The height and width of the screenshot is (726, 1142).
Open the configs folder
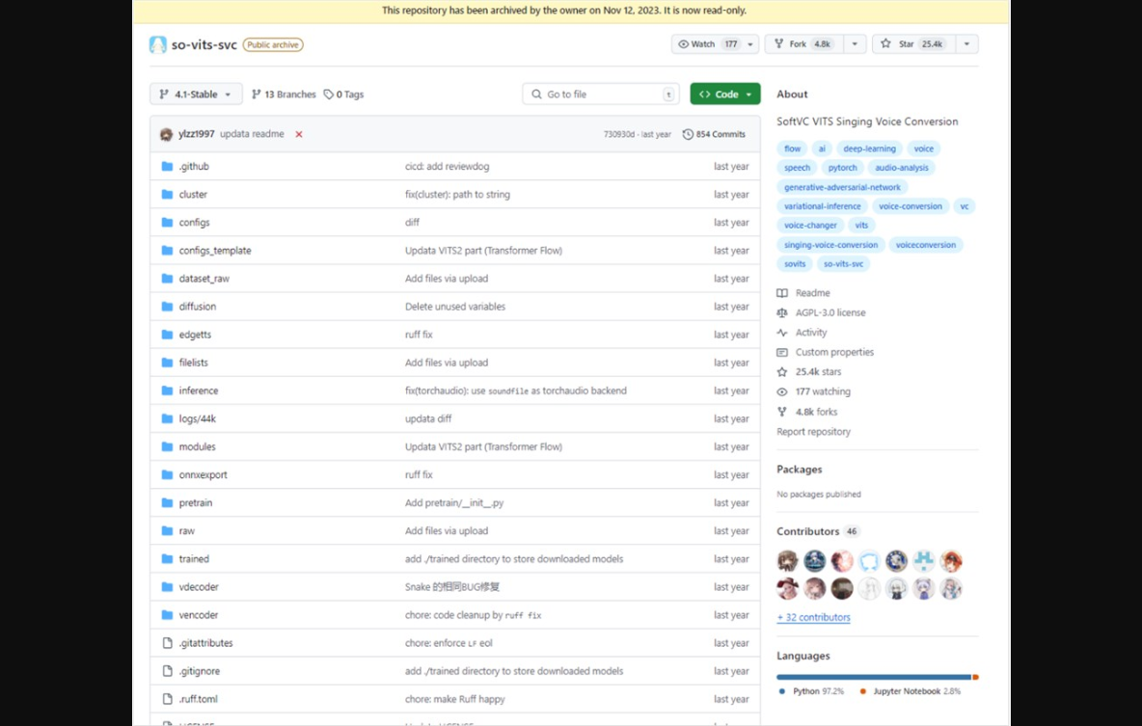click(195, 222)
